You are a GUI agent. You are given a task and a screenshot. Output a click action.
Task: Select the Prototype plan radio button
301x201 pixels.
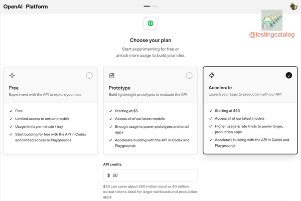[x=189, y=76]
